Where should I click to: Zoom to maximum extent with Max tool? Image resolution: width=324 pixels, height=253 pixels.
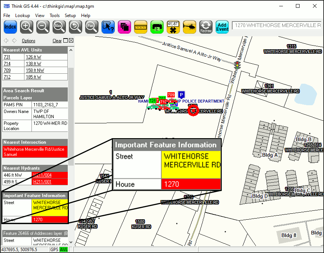(59, 27)
